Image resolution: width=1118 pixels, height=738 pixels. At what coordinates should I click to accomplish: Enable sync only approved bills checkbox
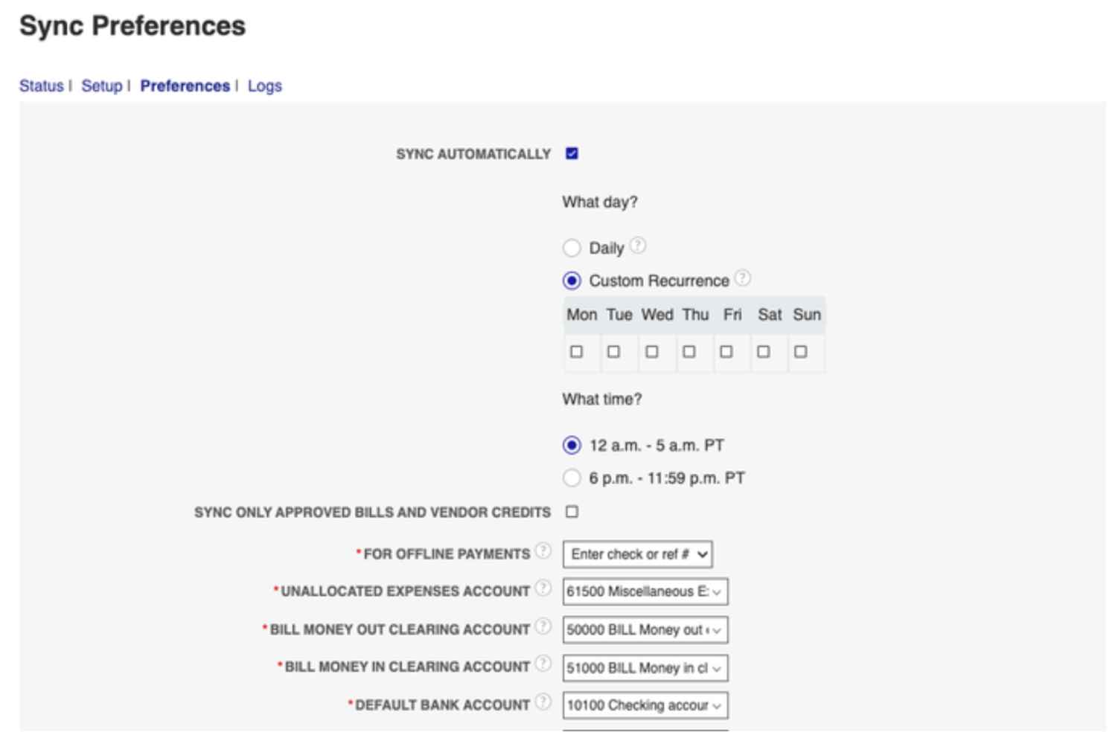coord(572,512)
